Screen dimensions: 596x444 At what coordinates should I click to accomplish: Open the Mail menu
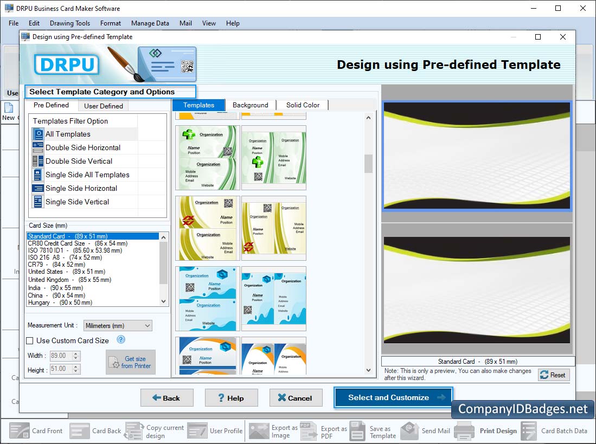pos(185,23)
